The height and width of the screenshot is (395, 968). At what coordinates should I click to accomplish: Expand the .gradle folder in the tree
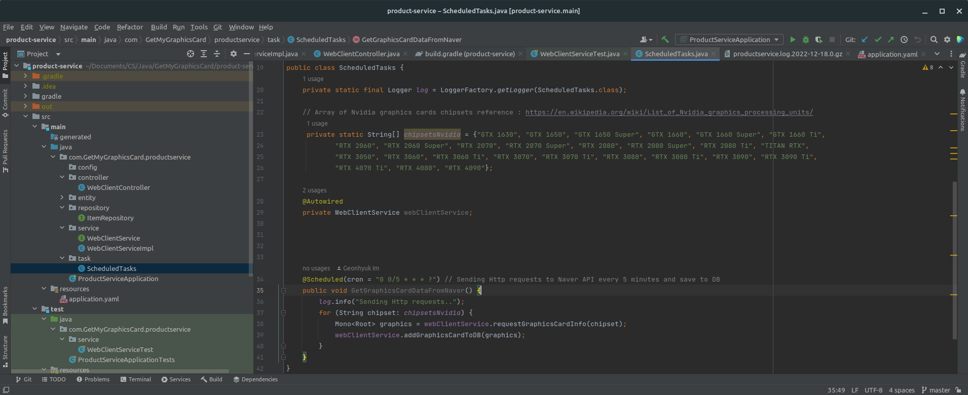pyautogui.click(x=25, y=76)
